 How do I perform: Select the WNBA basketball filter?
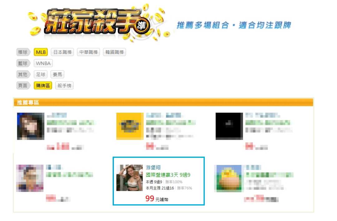point(43,63)
